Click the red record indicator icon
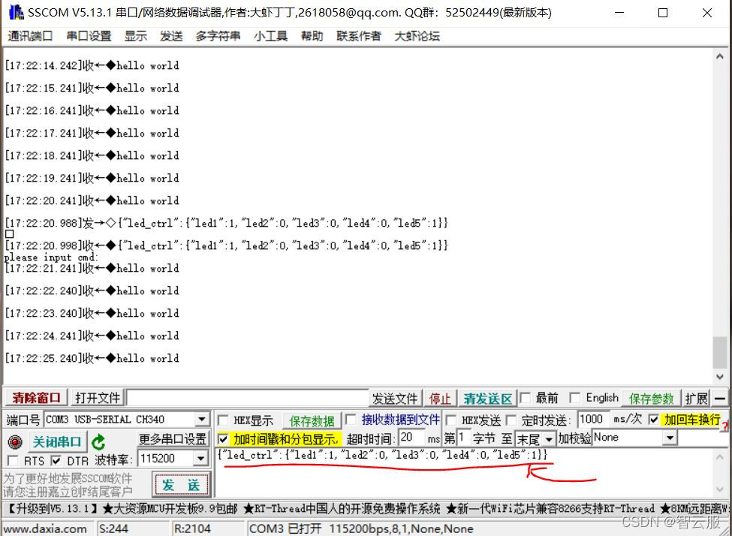The height and width of the screenshot is (536, 732). coord(16,441)
